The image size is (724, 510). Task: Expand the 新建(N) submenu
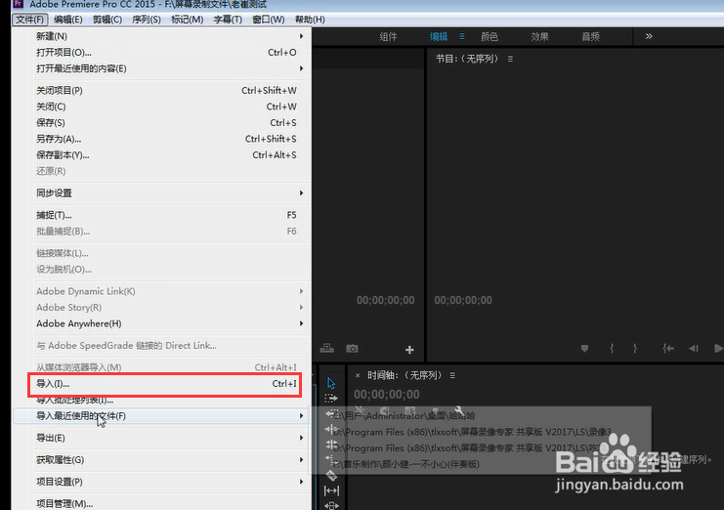coord(301,36)
